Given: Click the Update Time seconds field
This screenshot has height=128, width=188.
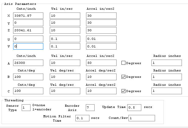Looking at the screenshot, I should point(134,107).
